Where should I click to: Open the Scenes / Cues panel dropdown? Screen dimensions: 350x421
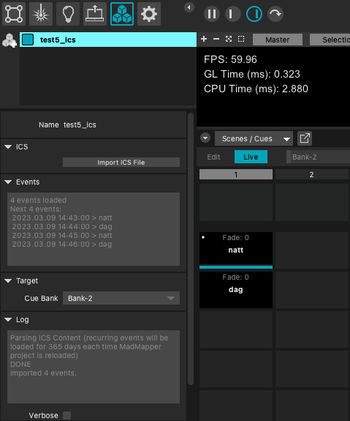click(254, 138)
